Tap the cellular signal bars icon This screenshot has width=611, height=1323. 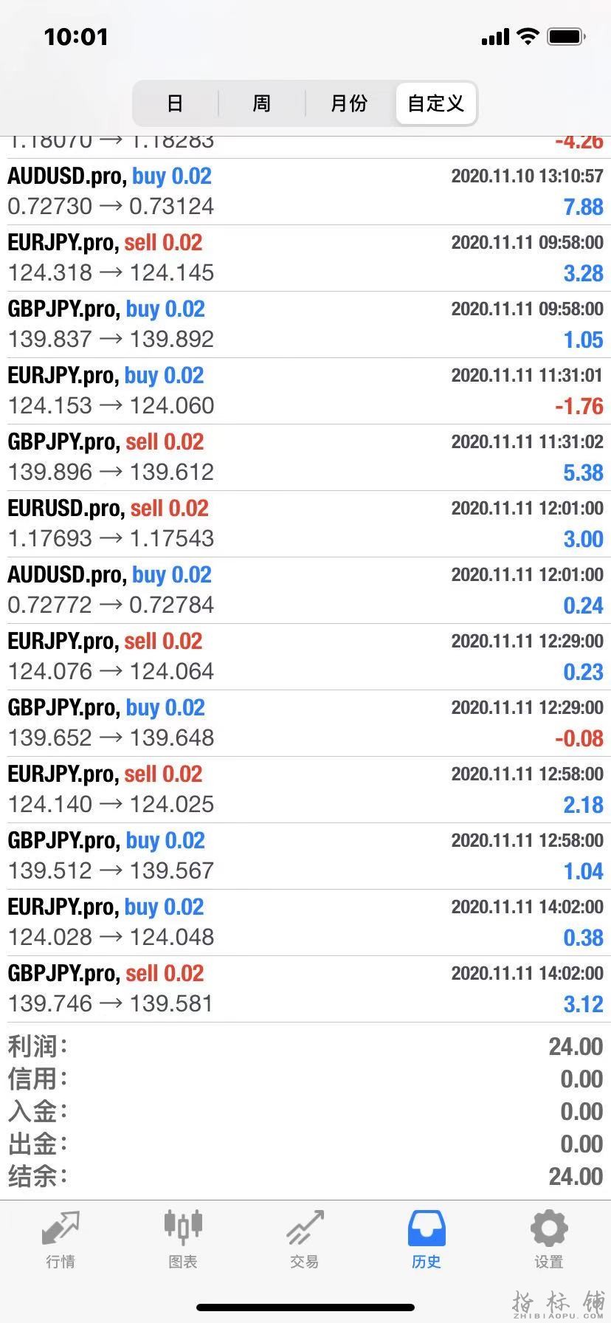tap(495, 37)
